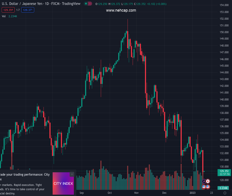
Task: Click the Vol indicator label
Action: pyautogui.click(x=4, y=16)
